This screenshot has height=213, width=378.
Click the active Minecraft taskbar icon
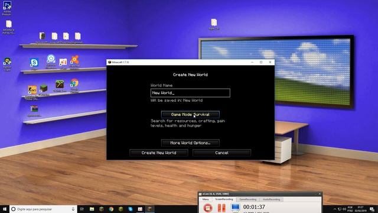pos(149,209)
